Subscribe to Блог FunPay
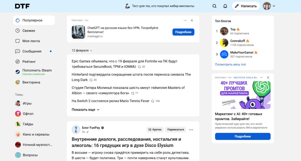The width and height of the screenshot is (301, 161). click(176, 130)
